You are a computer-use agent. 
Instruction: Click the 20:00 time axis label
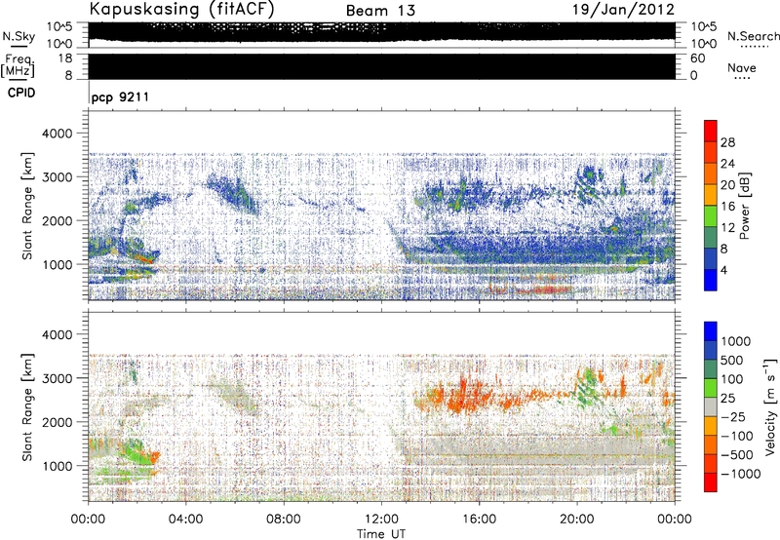[576, 520]
